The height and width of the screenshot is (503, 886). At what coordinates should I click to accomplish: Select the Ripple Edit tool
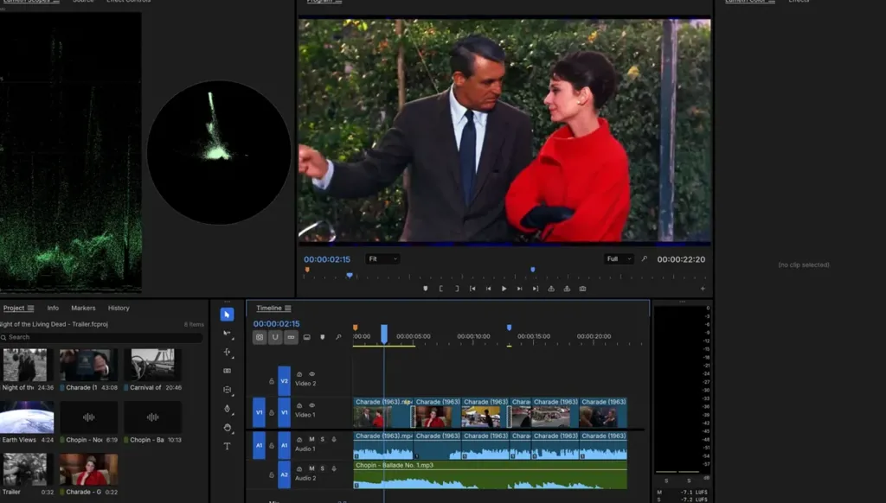click(x=228, y=352)
